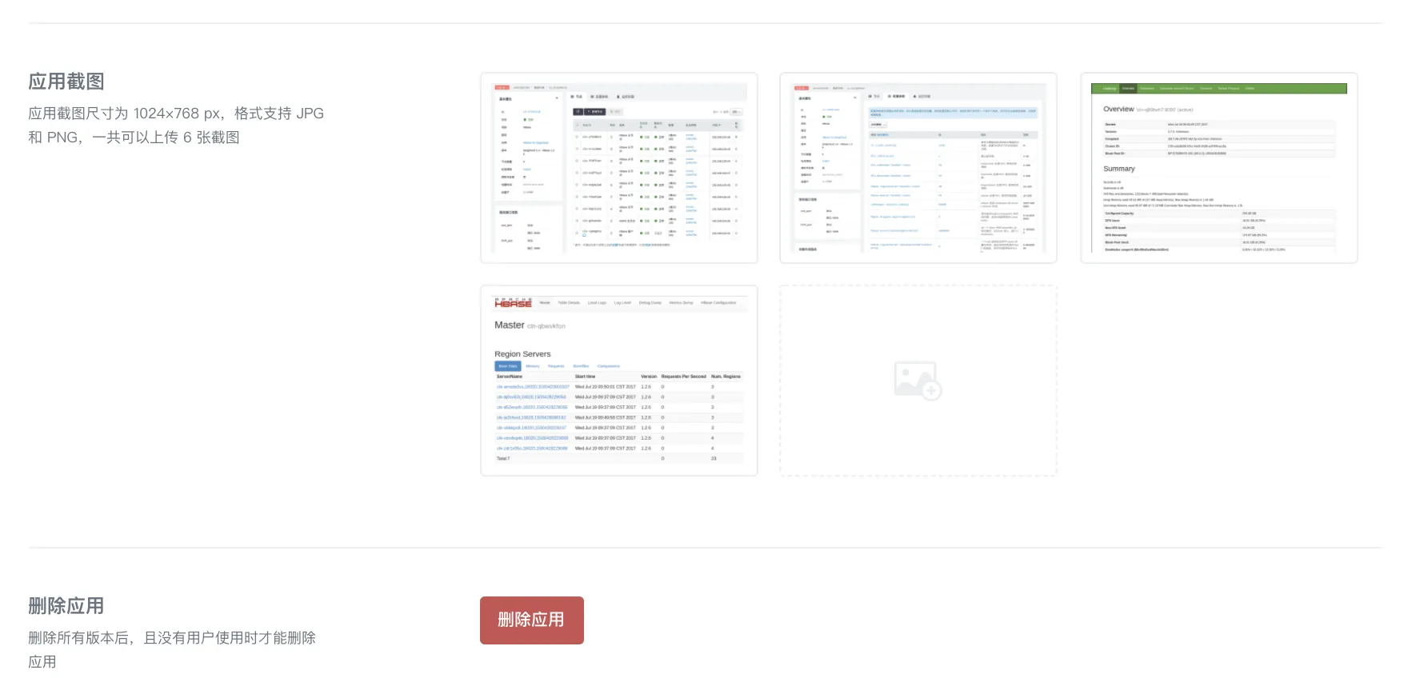Open the Hadoop Overview screenshot thumbnail

pos(1219,168)
